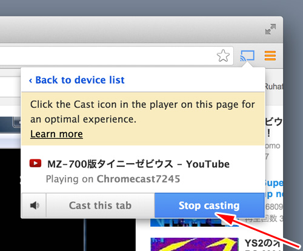Click the Cast this tab button
Image resolution: width=303 pixels, height=251 pixels.
pyautogui.click(x=101, y=206)
